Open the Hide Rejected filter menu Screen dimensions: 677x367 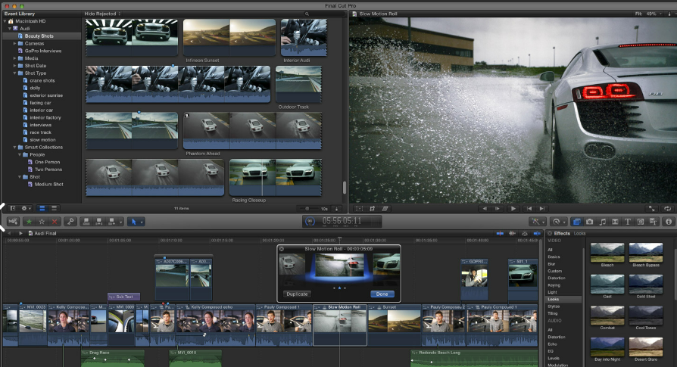pos(102,14)
